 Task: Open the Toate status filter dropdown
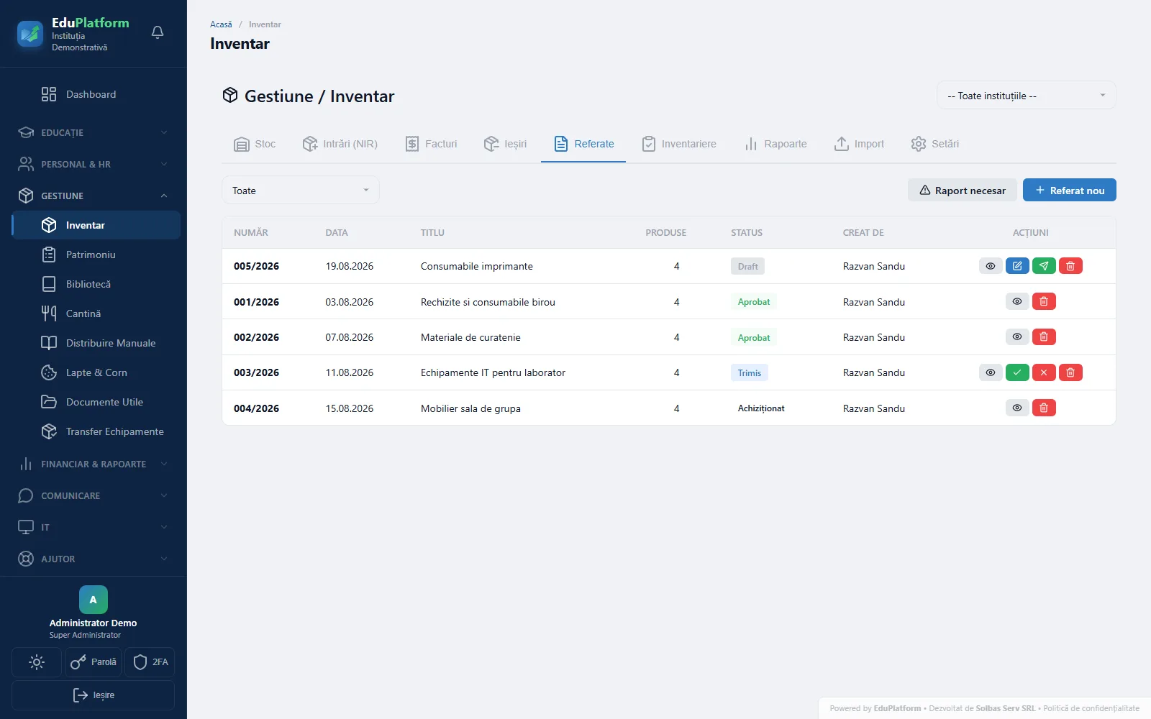coord(300,191)
